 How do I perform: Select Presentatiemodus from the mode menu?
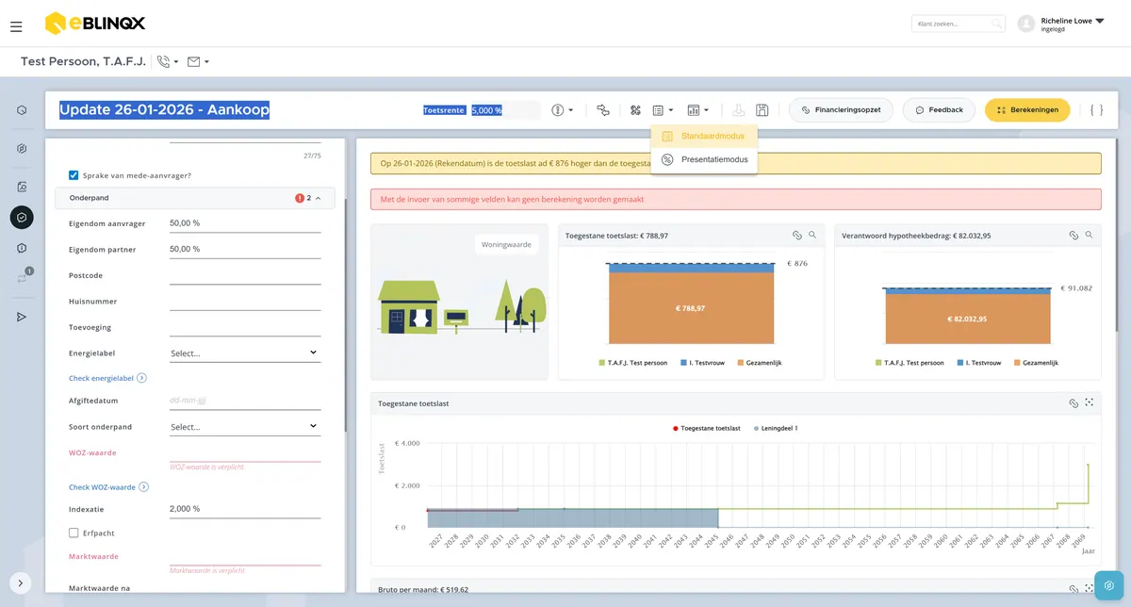coord(703,159)
